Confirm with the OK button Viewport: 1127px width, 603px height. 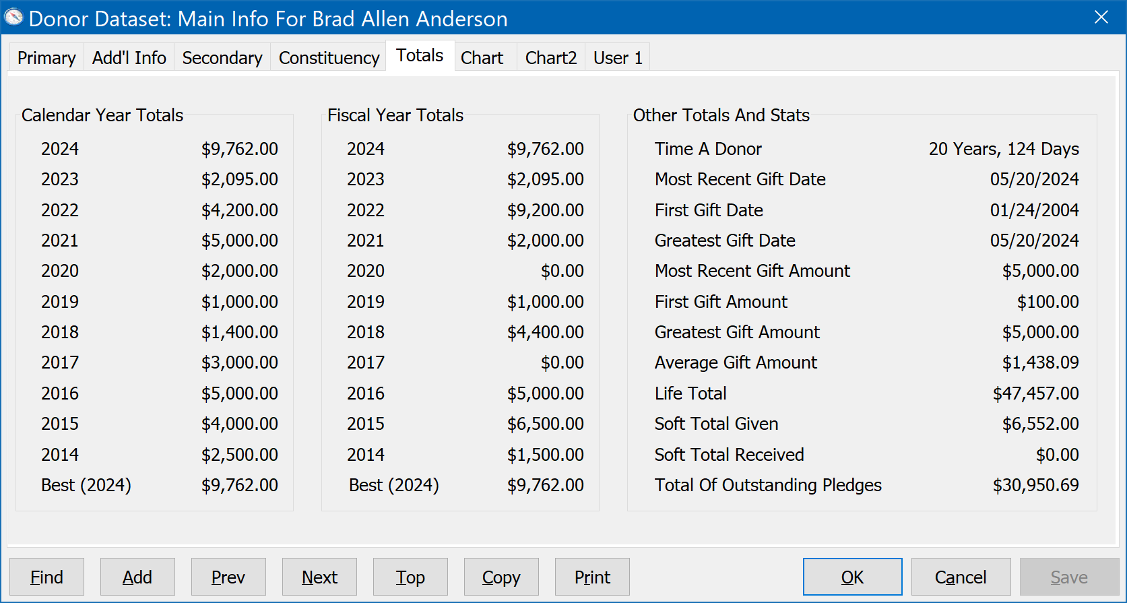(852, 577)
